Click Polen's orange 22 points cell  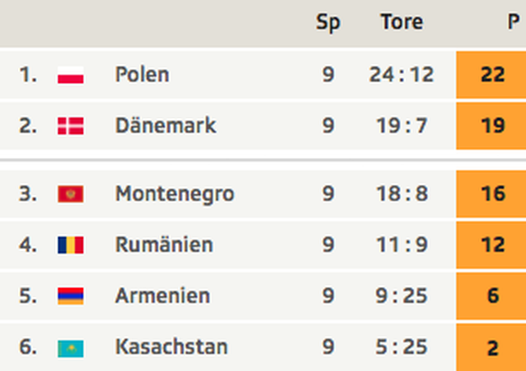[x=491, y=75]
